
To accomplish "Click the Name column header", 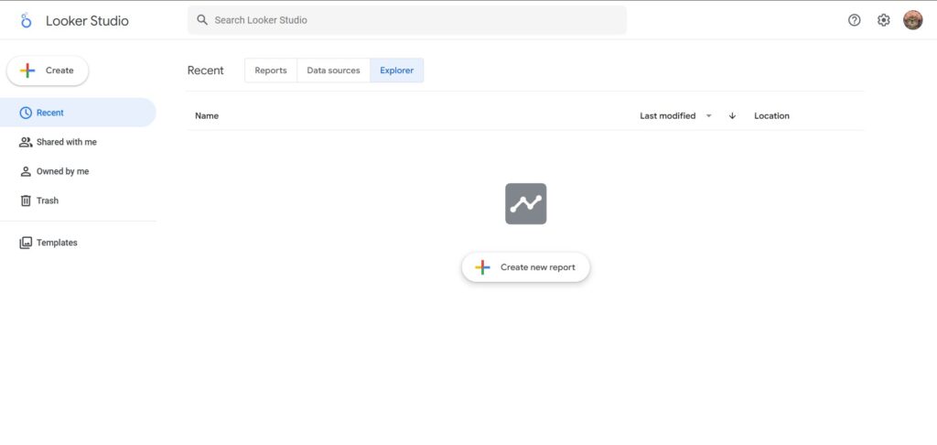I will point(207,116).
